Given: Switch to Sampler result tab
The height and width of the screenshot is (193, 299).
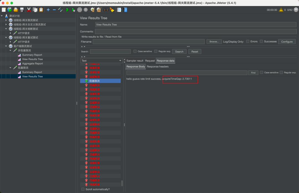Looking at the screenshot, I should pyautogui.click(x=135, y=61).
